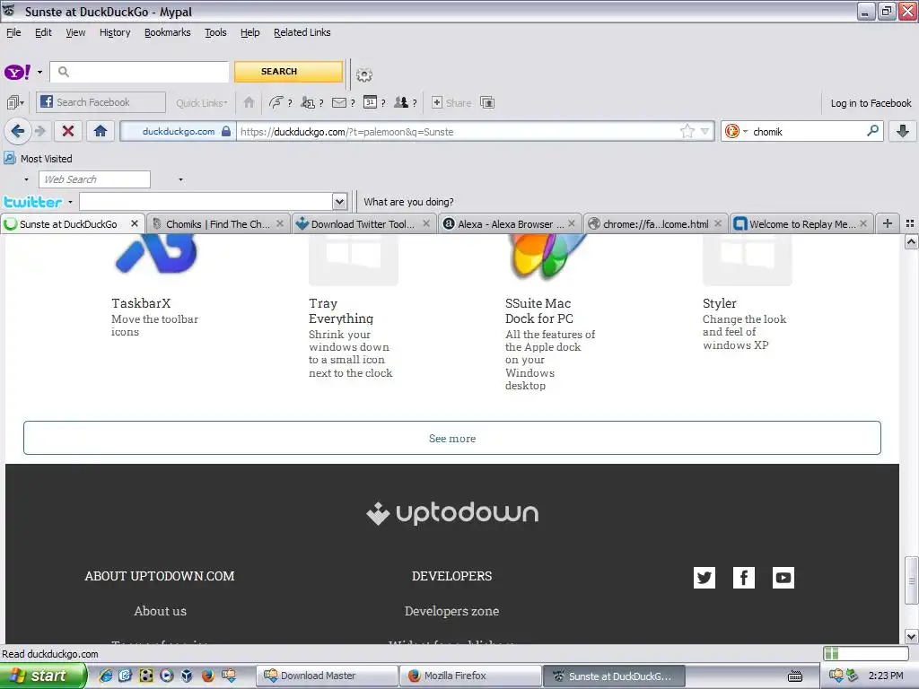919x689 pixels.
Task: Open Twitter status combo box dropdown
Action: [339, 202]
